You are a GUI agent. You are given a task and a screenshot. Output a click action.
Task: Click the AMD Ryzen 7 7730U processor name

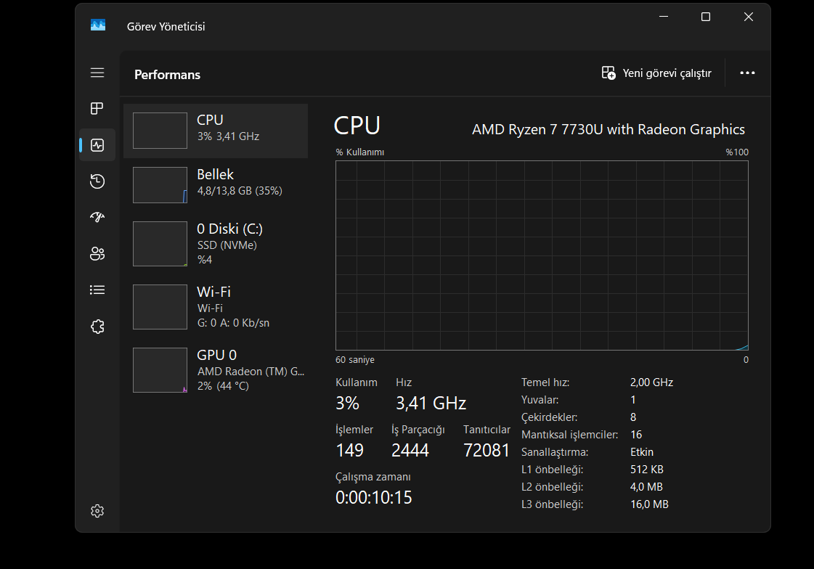pos(609,129)
